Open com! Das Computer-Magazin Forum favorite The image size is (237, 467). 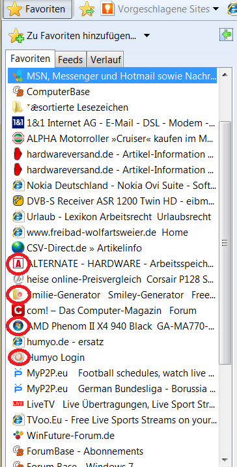[112, 311]
